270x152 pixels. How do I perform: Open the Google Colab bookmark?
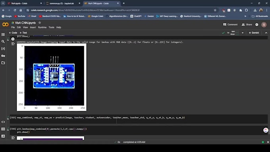coord(95,16)
